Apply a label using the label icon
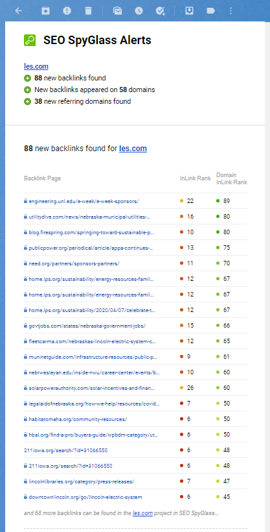This screenshot has width=270, height=532. tap(210, 11)
